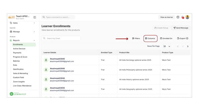Click the Create Group button
Image resolution: width=199 pixels, height=111 pixels.
pyautogui.click(x=161, y=28)
